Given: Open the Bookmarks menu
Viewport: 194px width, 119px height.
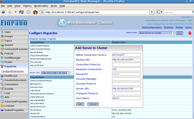Looking at the screenshot, I should pos(41,6).
